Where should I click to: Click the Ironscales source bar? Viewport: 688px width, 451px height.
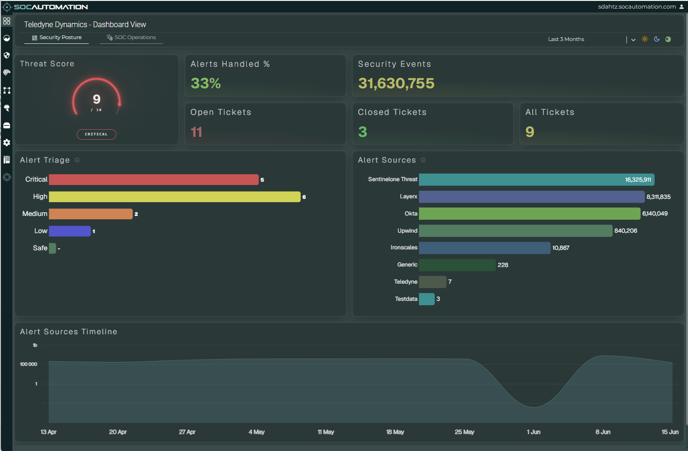point(485,248)
